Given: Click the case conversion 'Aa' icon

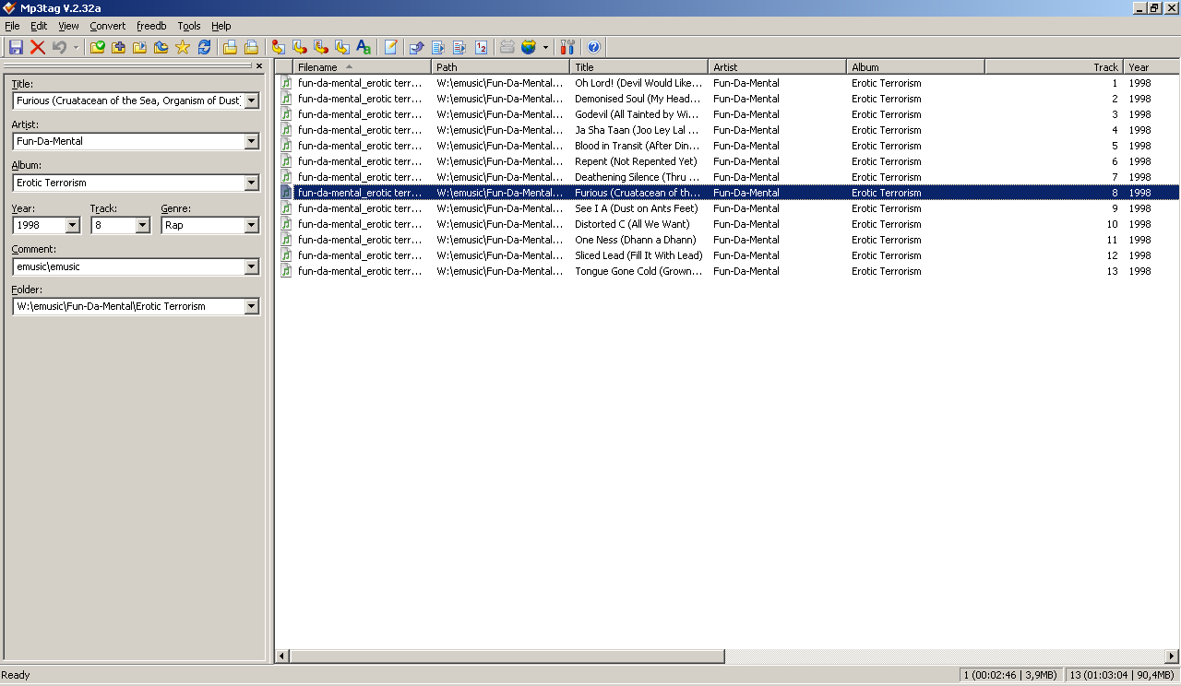Looking at the screenshot, I should pyautogui.click(x=364, y=47).
